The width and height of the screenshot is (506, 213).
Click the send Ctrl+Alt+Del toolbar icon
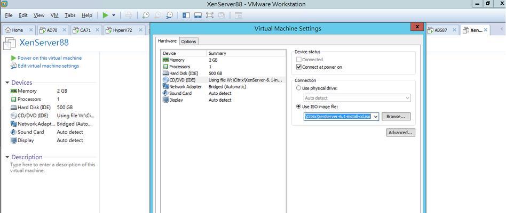[129, 15]
